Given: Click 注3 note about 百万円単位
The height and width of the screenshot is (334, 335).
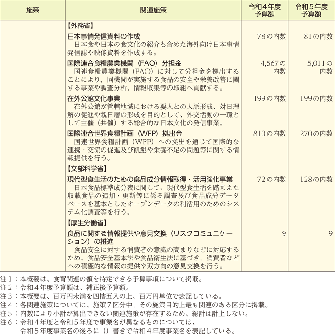Looking at the screenshot, I should pos(111,296).
